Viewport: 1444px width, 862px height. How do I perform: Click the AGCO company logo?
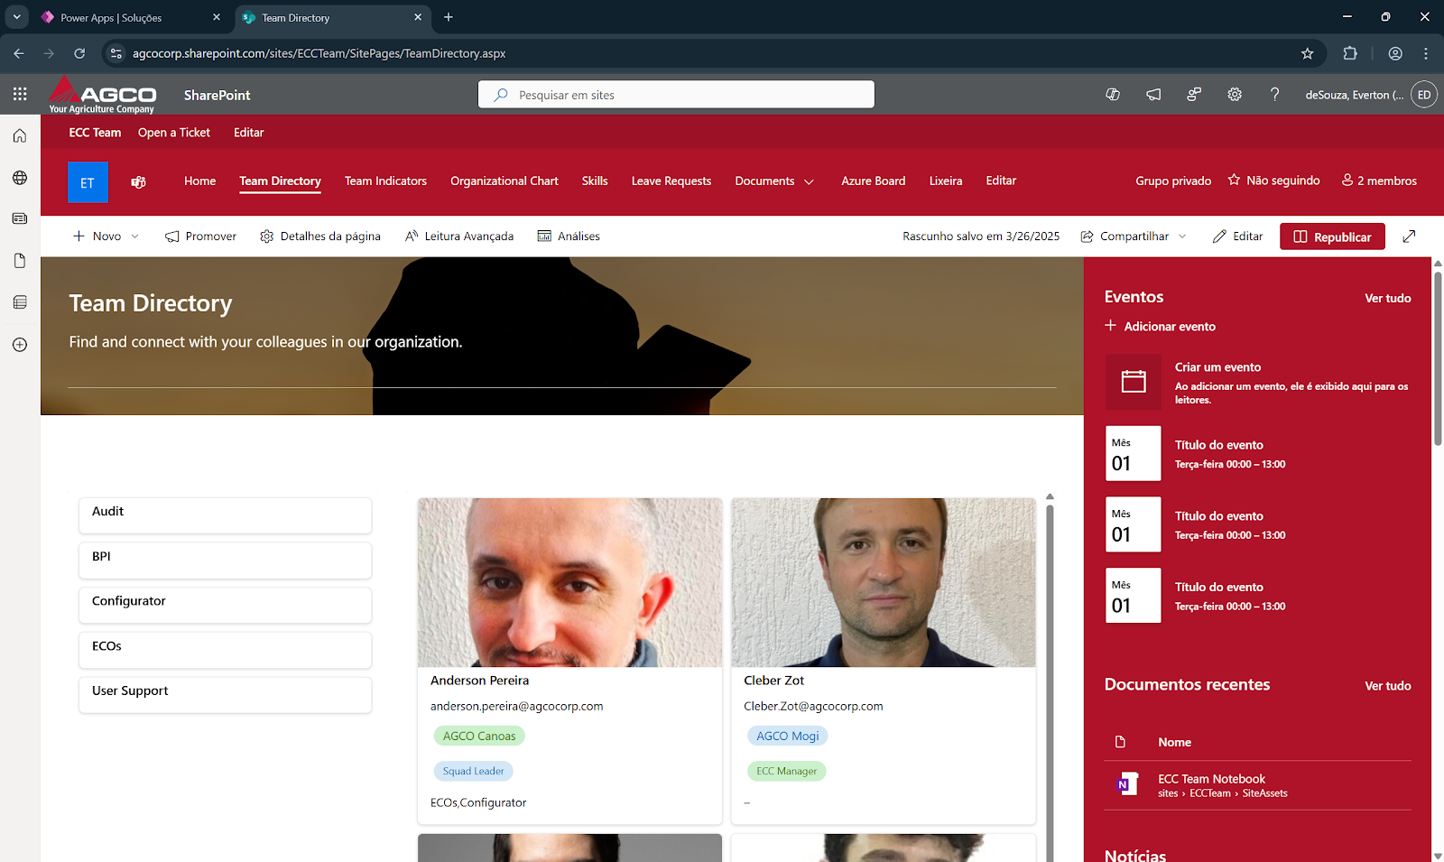point(102,94)
